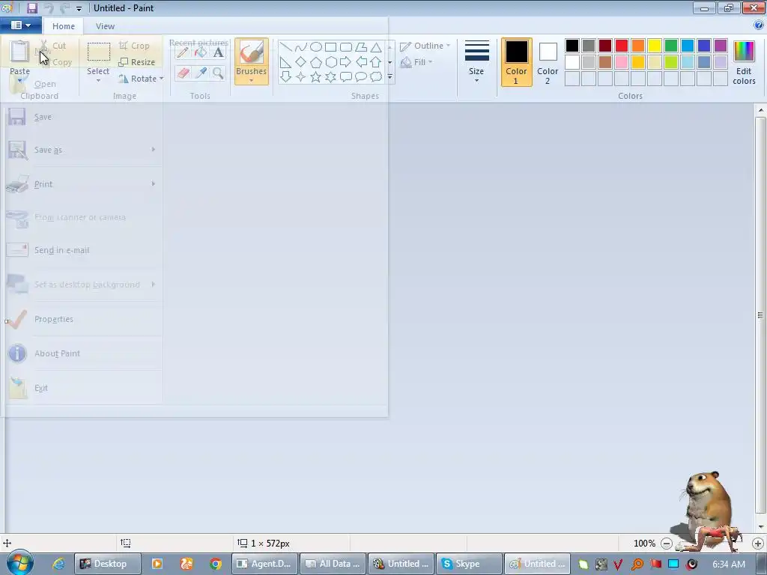Select Color 1 foreground box
The width and height of the screenshot is (767, 575).
517,62
